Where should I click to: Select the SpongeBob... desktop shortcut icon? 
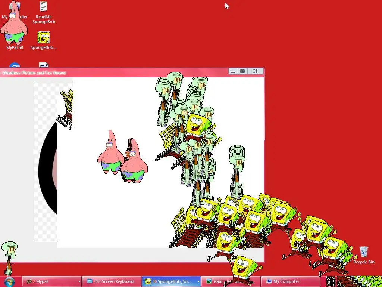coord(44,40)
